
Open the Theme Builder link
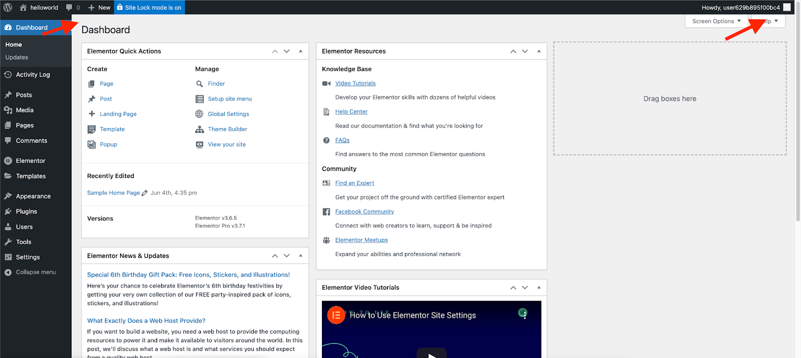tap(227, 129)
